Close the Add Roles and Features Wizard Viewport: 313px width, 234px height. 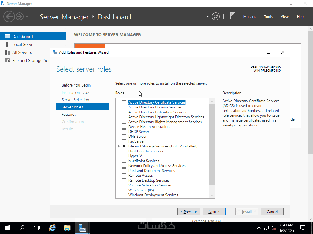pyautogui.click(x=283, y=52)
